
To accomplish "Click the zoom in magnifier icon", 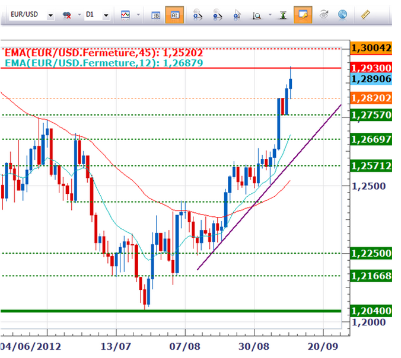I will click(198, 15).
